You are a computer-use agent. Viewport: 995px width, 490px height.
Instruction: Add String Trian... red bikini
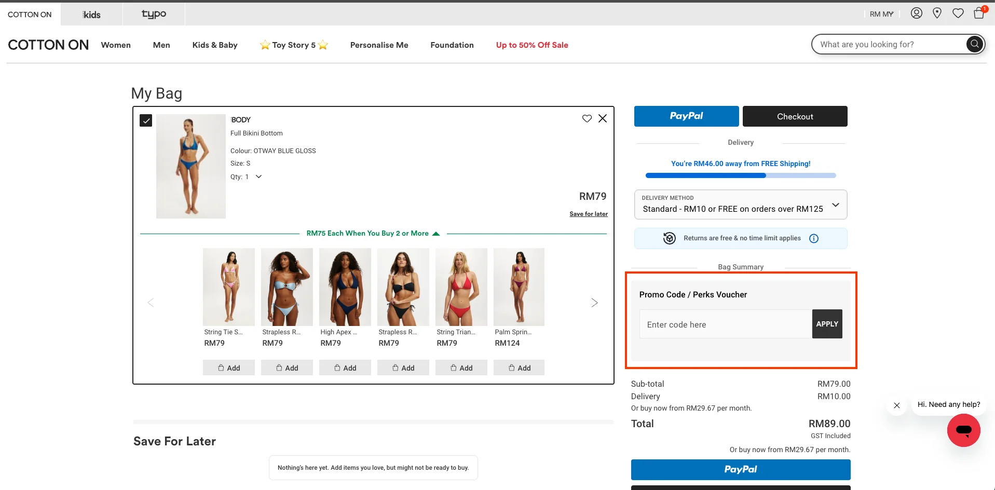461,367
